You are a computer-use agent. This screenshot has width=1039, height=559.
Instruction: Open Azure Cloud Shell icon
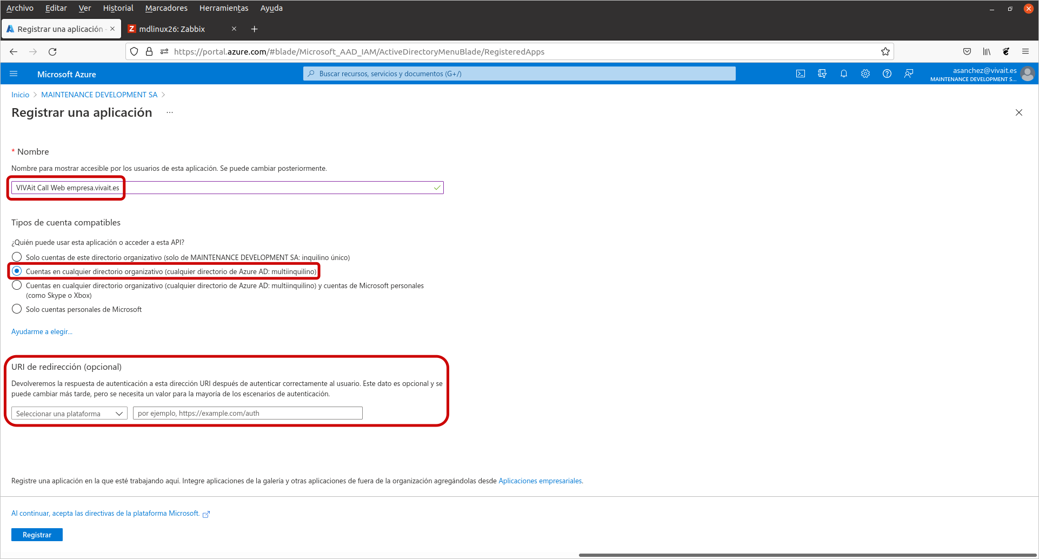coord(801,74)
